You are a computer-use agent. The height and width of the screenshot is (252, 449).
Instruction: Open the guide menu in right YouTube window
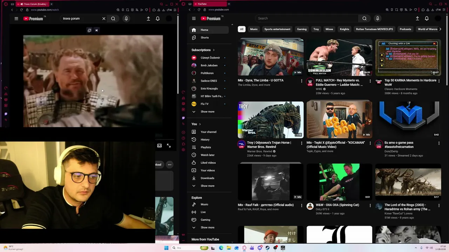tap(194, 19)
